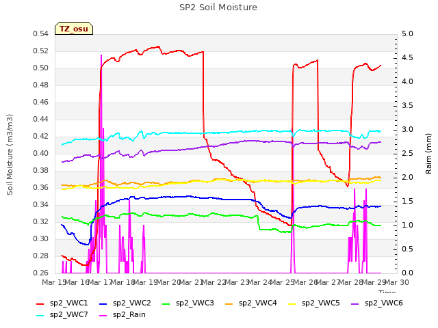This screenshot has height=328, width=438.
Task: Click the purple sp2_VWC6 legend swatch
Action: pyautogui.click(x=355, y=303)
